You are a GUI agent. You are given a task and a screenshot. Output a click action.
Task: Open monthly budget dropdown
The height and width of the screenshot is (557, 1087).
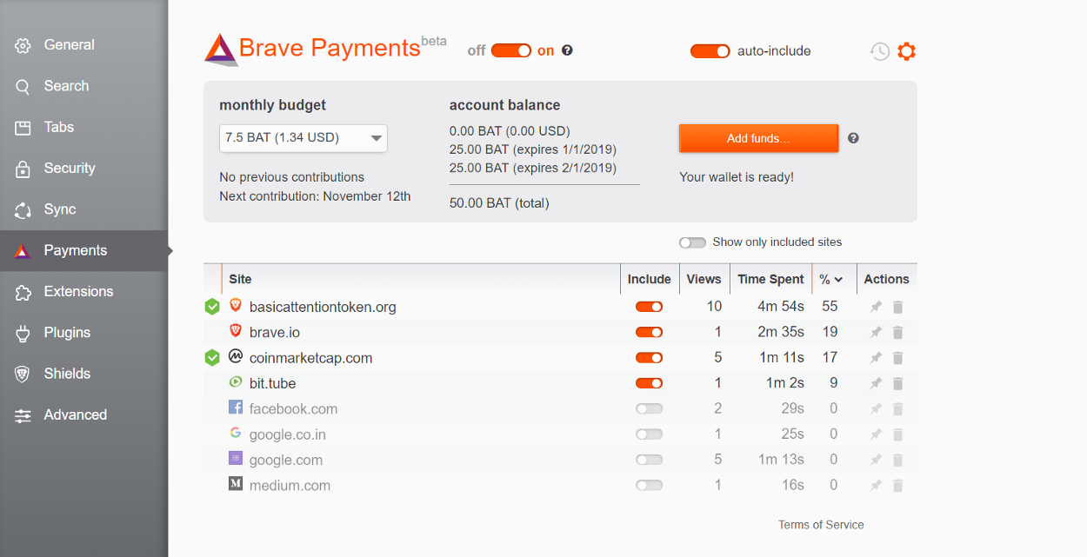[303, 138]
